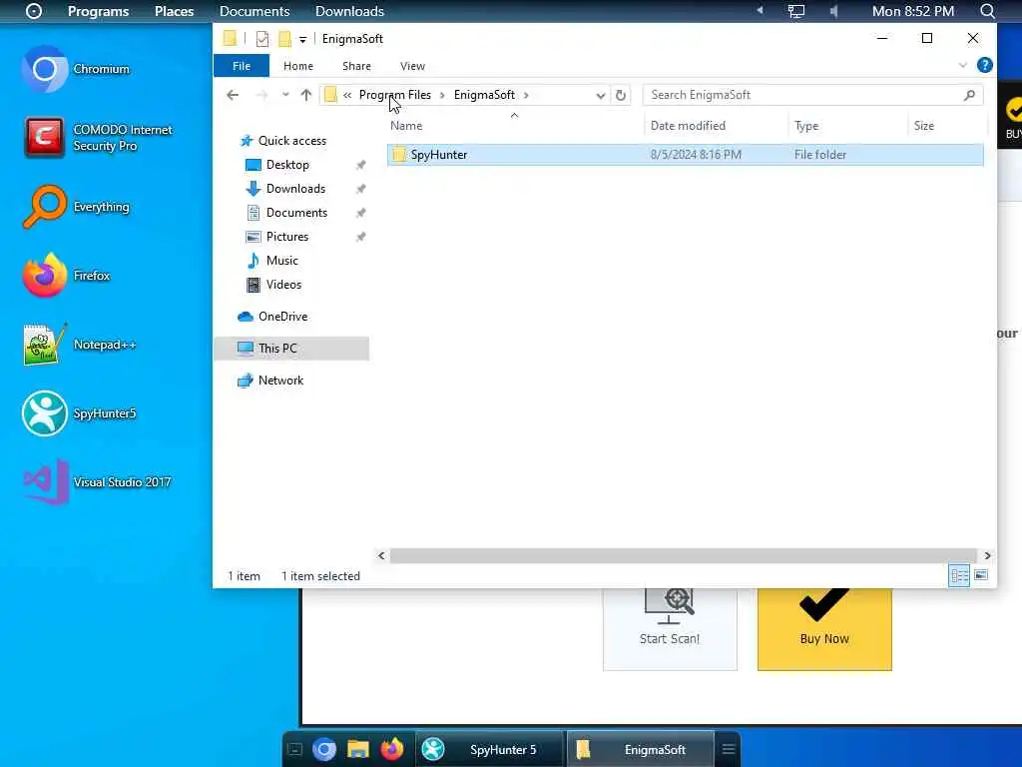Open Pictures in the navigation pane
The height and width of the screenshot is (767, 1022).
click(x=286, y=237)
